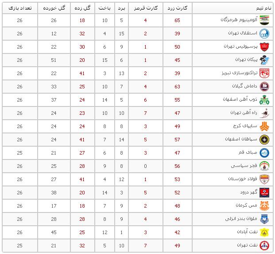Click the Tractor Sazi Tabriz logo
Image resolution: width=275 pixels, height=254 pixels.
264,73
